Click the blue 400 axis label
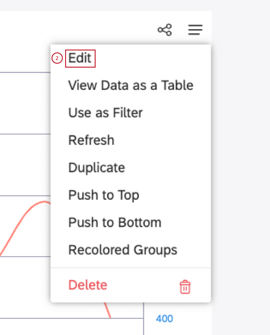270x335 pixels. (x=164, y=318)
